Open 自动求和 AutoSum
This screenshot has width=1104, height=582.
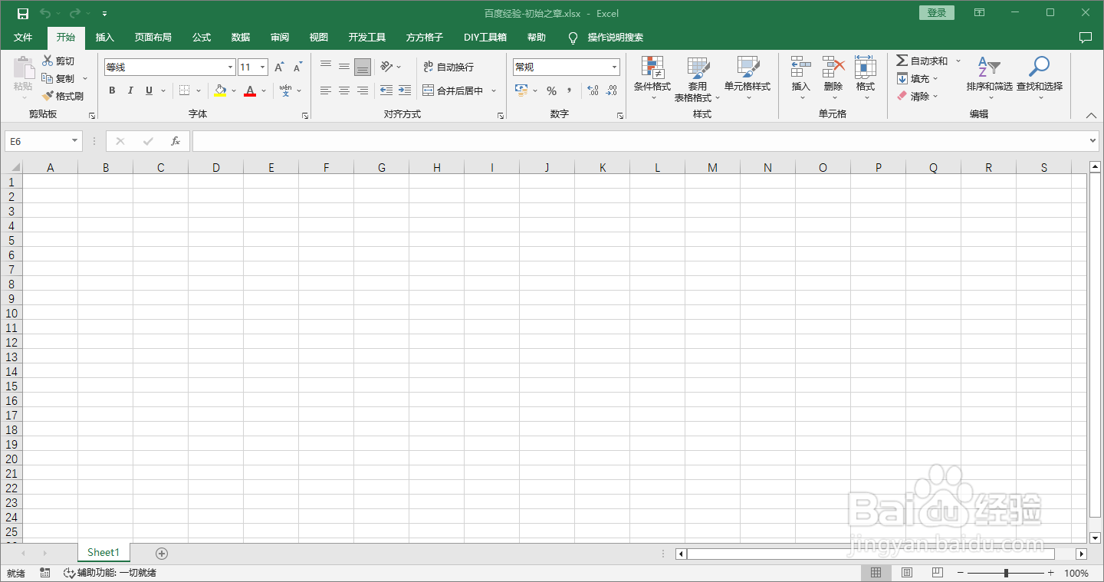click(922, 61)
